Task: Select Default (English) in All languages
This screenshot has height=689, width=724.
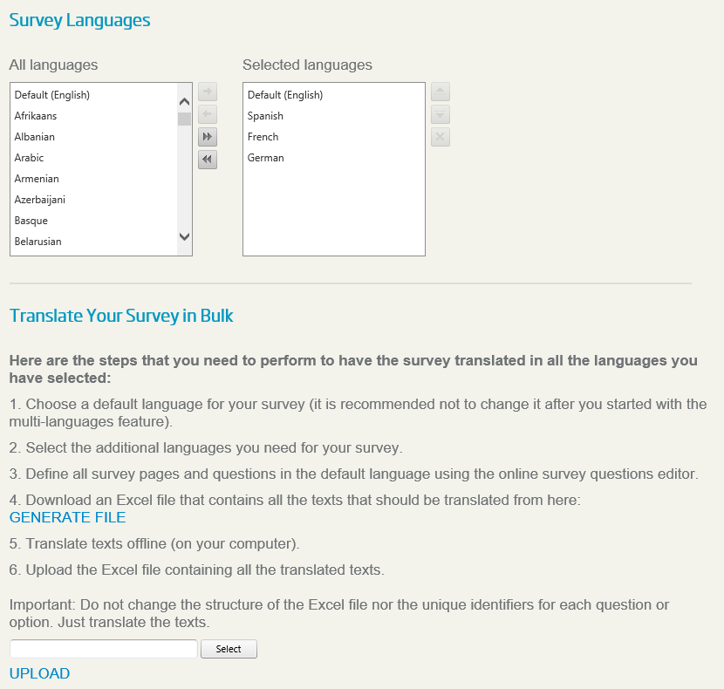Action: pos(93,95)
